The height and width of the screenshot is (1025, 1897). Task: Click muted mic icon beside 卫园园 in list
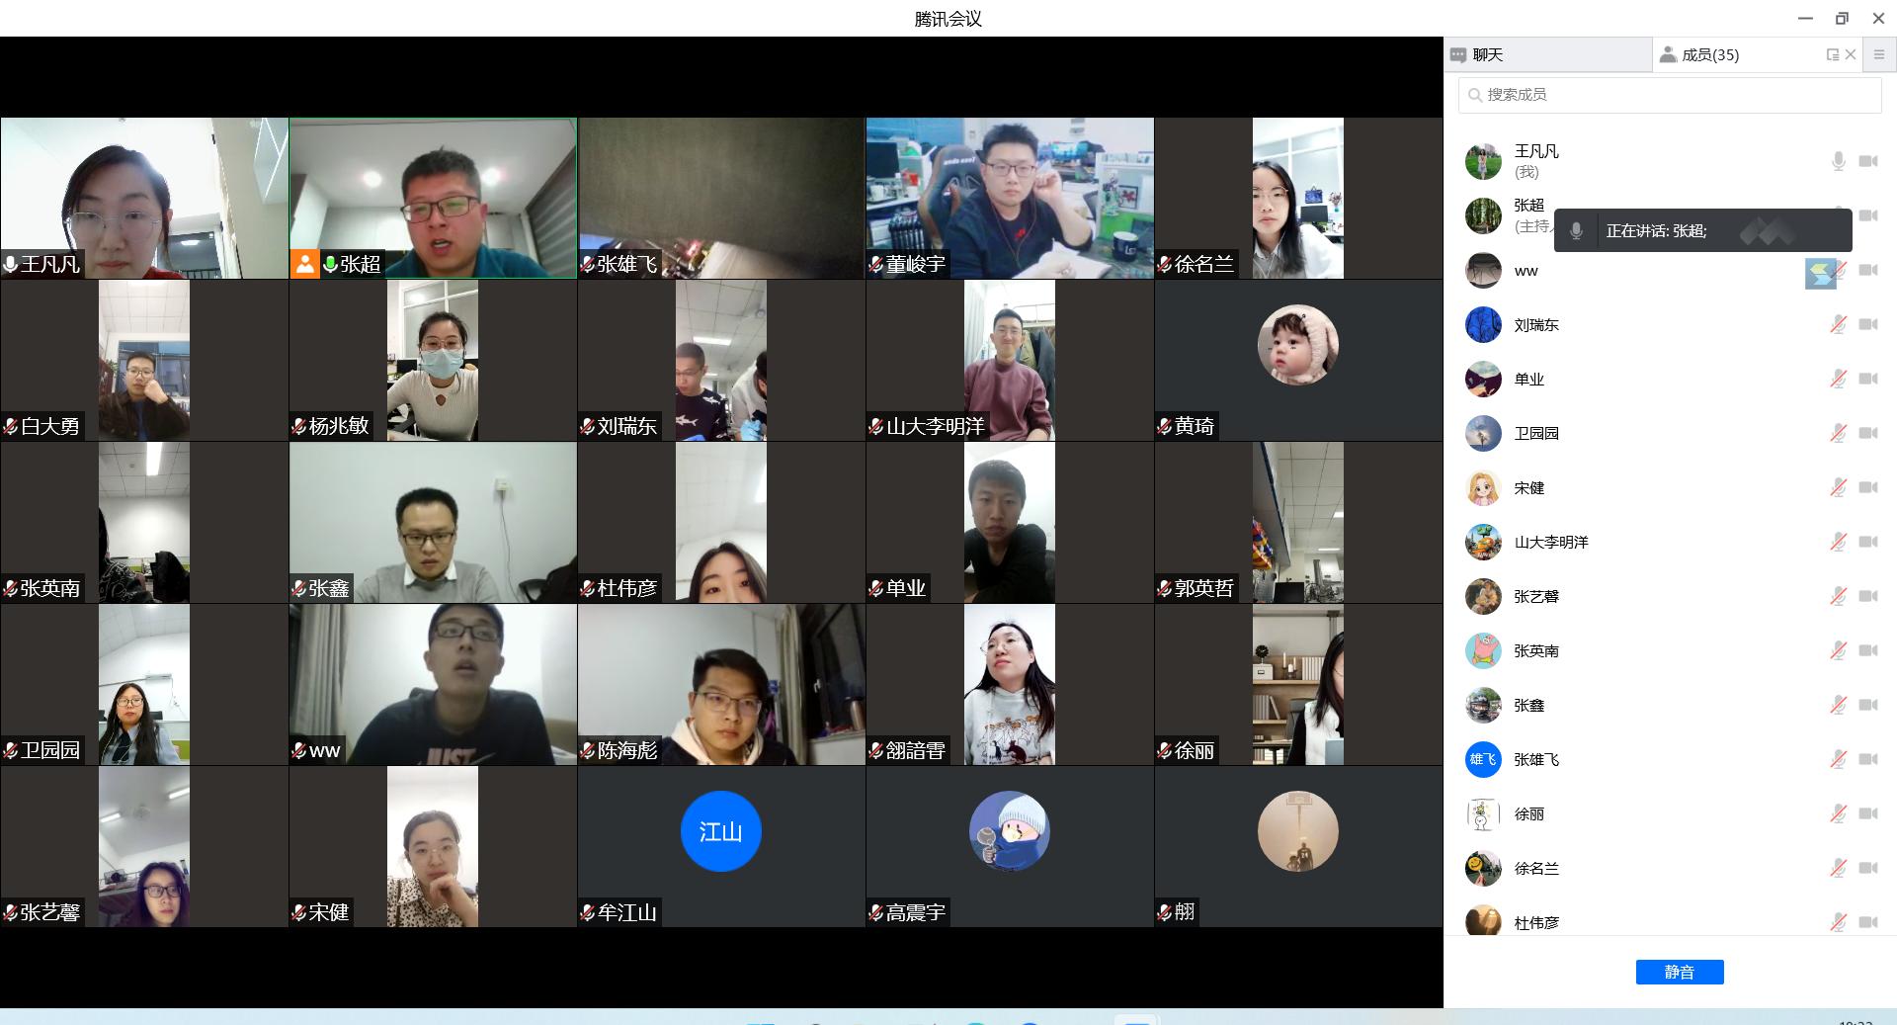[1838, 433]
